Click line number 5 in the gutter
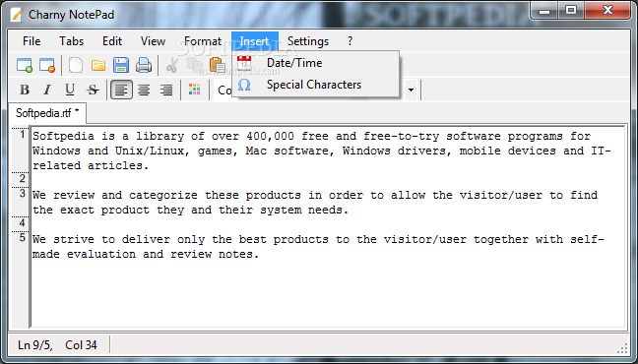 pos(23,238)
